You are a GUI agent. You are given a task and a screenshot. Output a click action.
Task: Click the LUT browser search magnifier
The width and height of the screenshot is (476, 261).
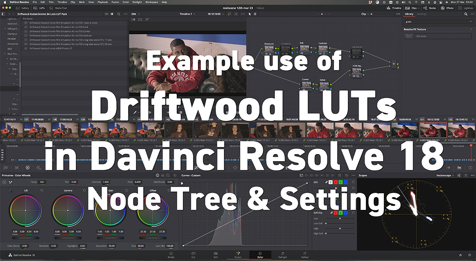(x=119, y=14)
